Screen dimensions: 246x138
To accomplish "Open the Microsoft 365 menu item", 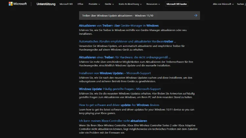I will click(66, 4).
